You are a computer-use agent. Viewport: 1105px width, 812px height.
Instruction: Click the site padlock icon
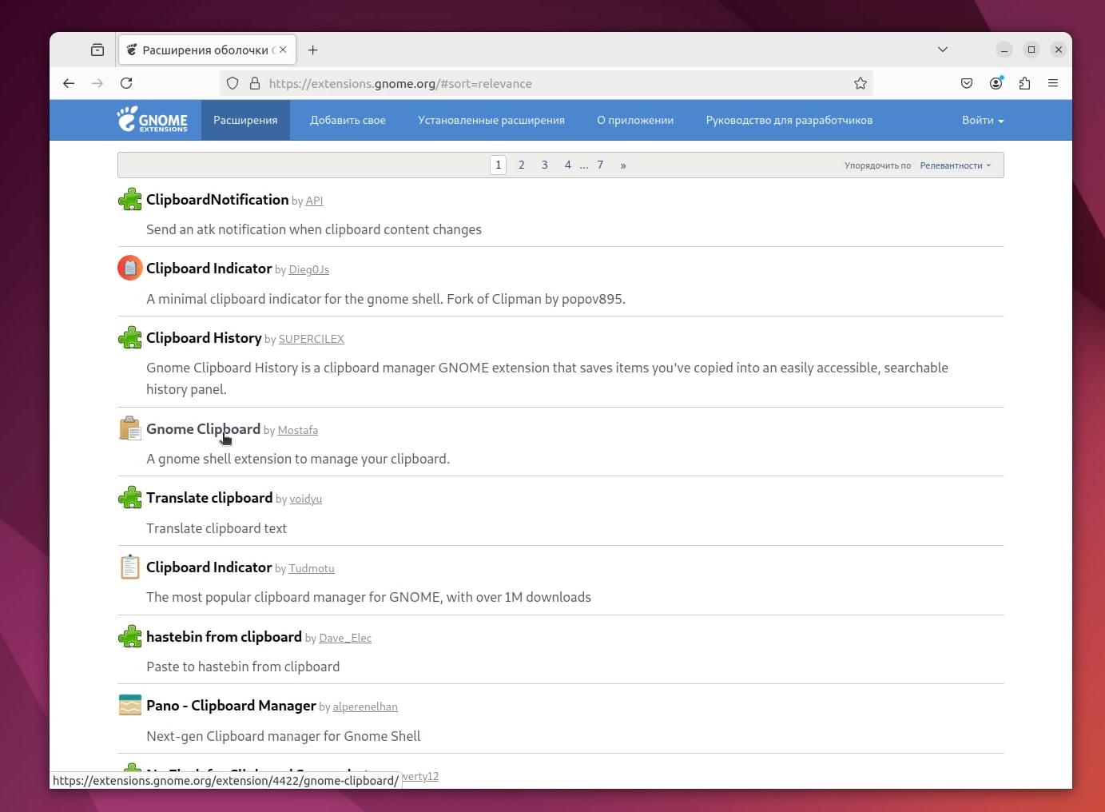coord(255,83)
